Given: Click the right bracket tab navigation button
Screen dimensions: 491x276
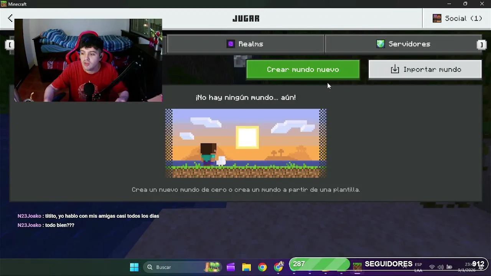Looking at the screenshot, I should point(481,45).
